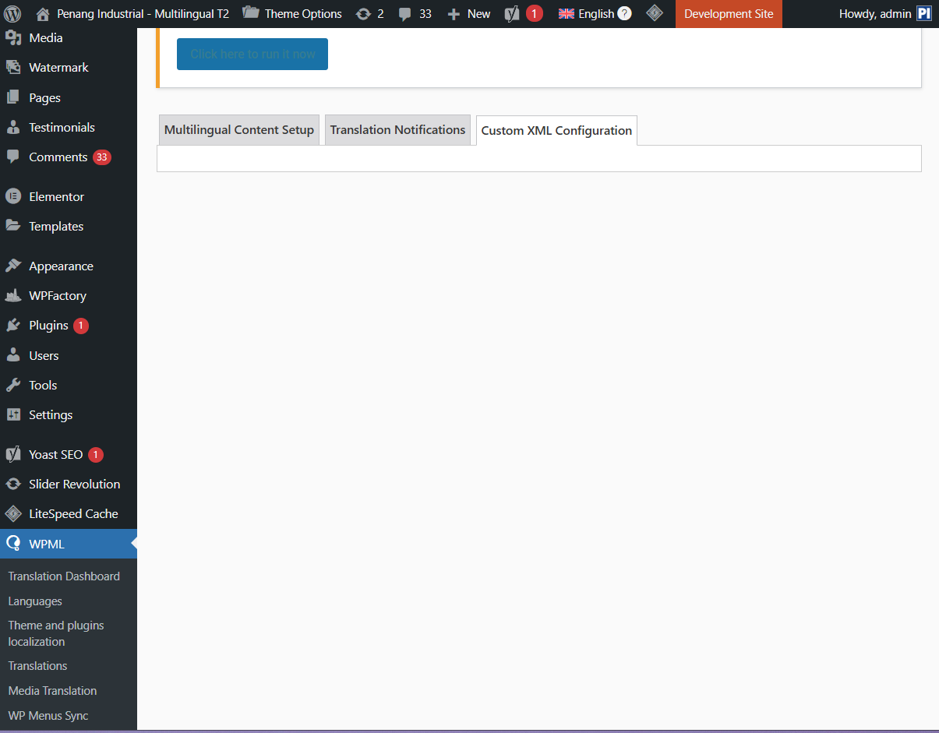This screenshot has width=939, height=733.
Task: Click the Appearance sidebar label
Action: pos(61,266)
